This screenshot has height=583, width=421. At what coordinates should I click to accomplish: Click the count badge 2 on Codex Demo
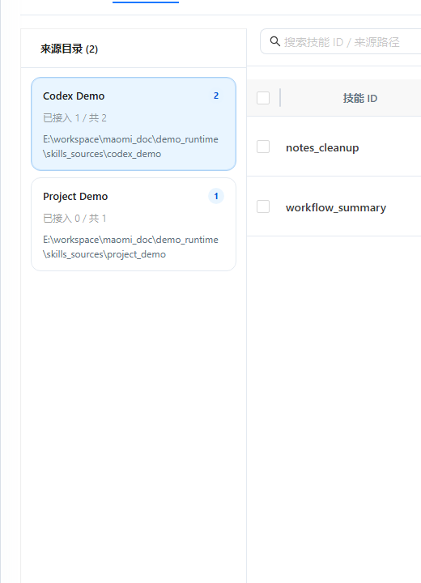(216, 96)
